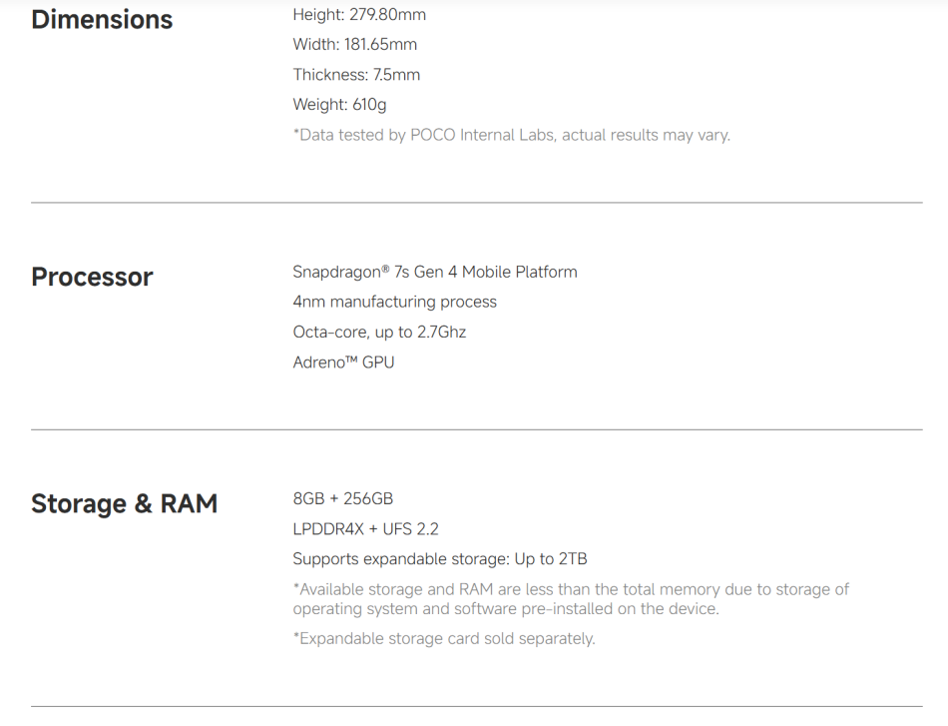The height and width of the screenshot is (726, 948).
Task: Click the divider line below Processor section
Action: tap(476, 430)
